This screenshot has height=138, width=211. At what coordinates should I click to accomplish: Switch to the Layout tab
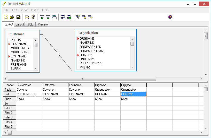click(20, 24)
